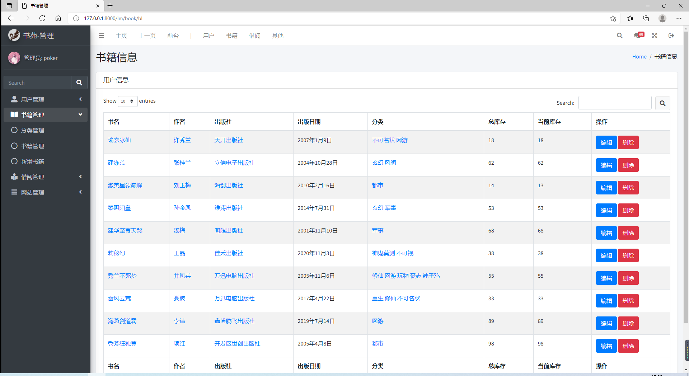Image resolution: width=689 pixels, height=376 pixels.
Task: Open the 用户 top navigation menu
Action: click(208, 36)
